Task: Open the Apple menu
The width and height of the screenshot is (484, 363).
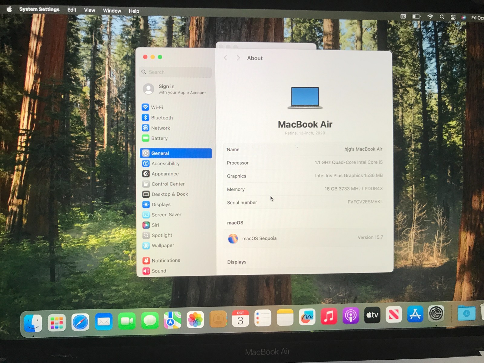Action: coord(9,9)
